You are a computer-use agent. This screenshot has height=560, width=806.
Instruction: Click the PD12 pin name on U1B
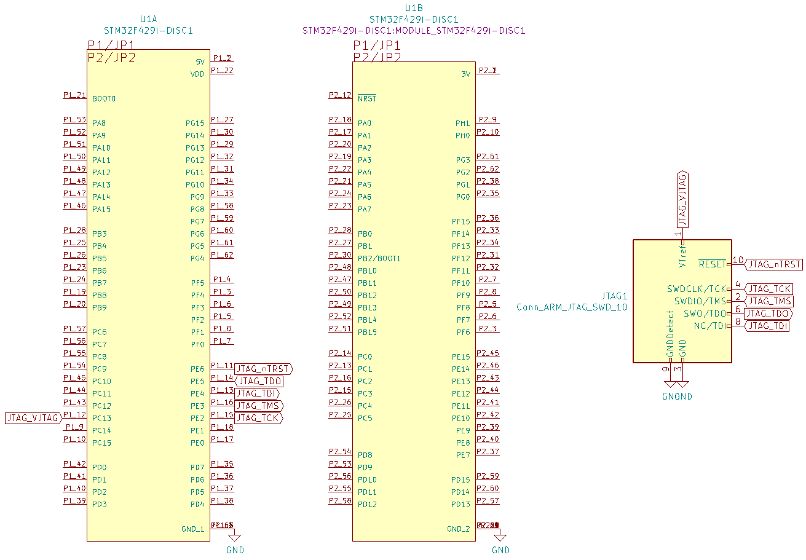click(367, 504)
